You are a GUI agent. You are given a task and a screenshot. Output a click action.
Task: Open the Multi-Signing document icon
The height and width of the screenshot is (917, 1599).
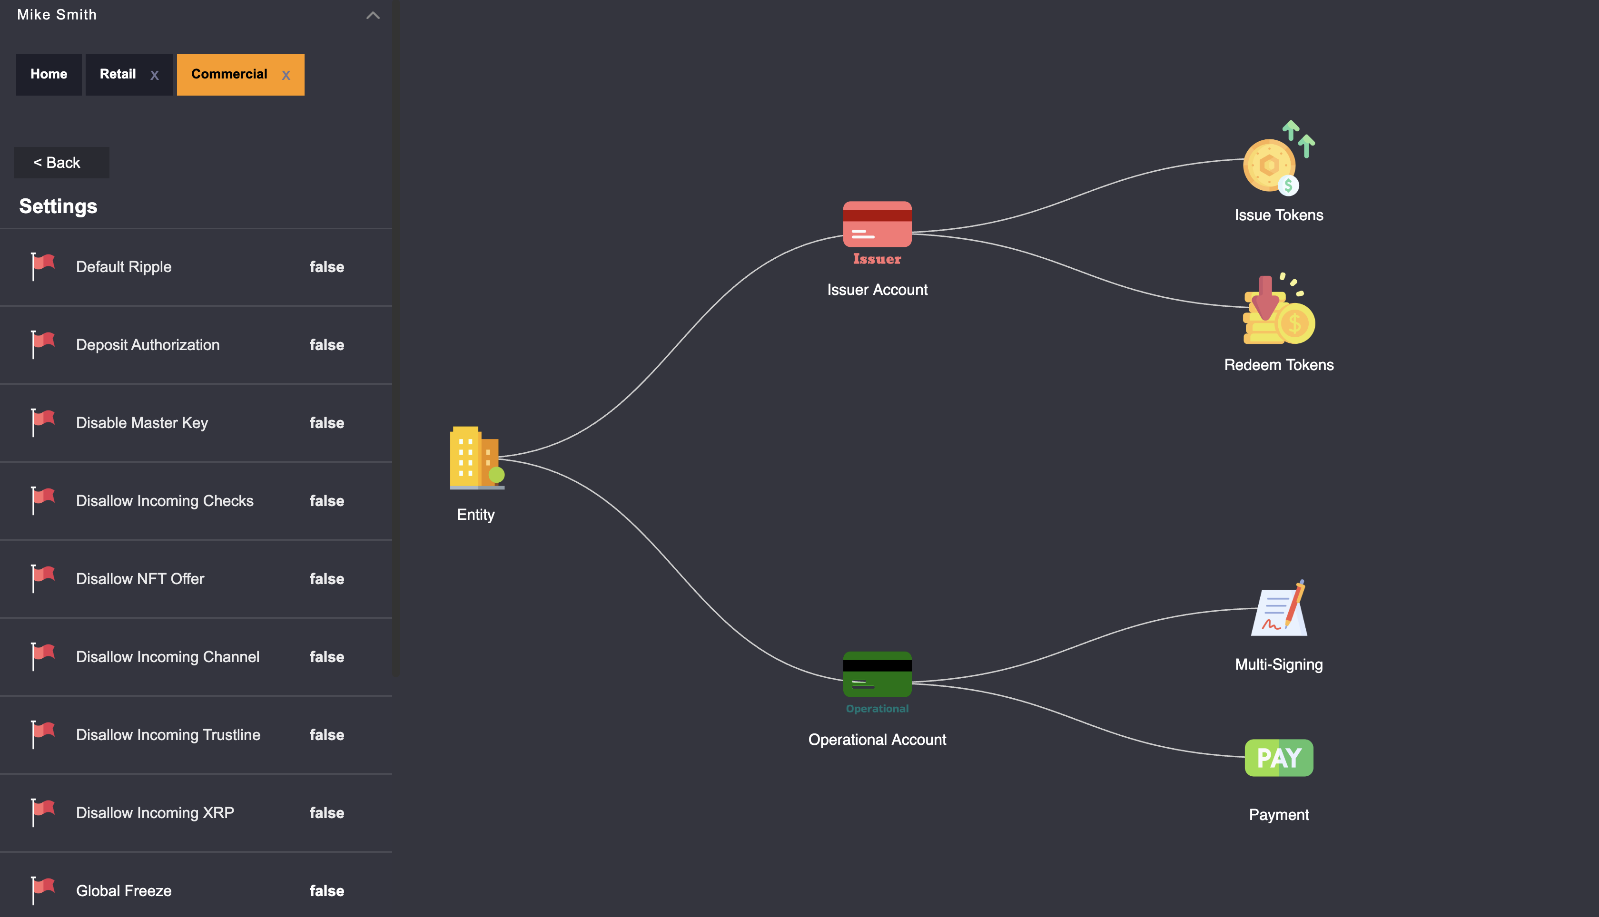[x=1279, y=609]
